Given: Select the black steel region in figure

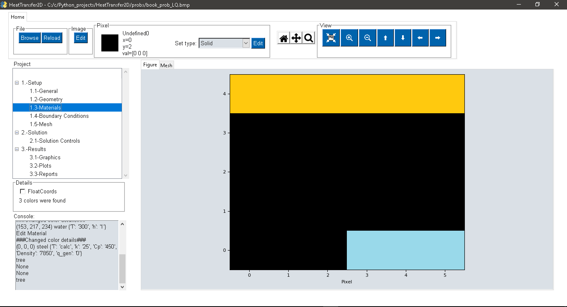Looking at the screenshot, I should click(x=347, y=172).
